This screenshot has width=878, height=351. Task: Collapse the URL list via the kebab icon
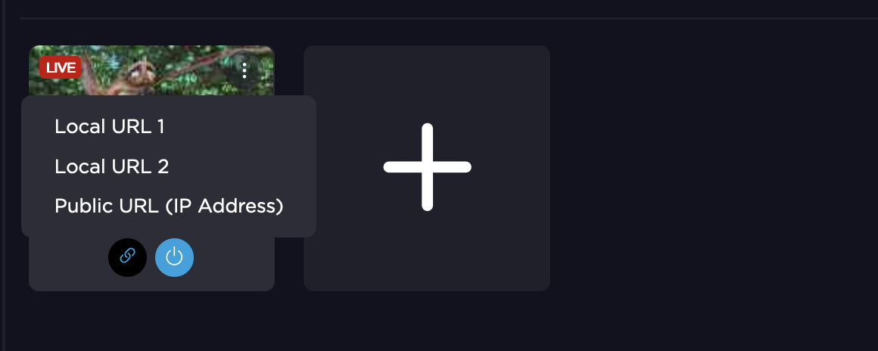click(244, 71)
